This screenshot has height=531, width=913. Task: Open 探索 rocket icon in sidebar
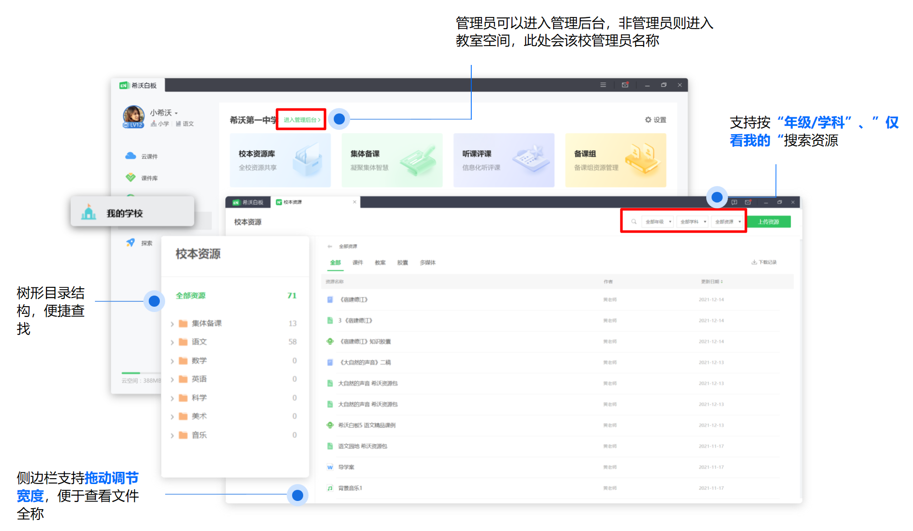pos(130,243)
